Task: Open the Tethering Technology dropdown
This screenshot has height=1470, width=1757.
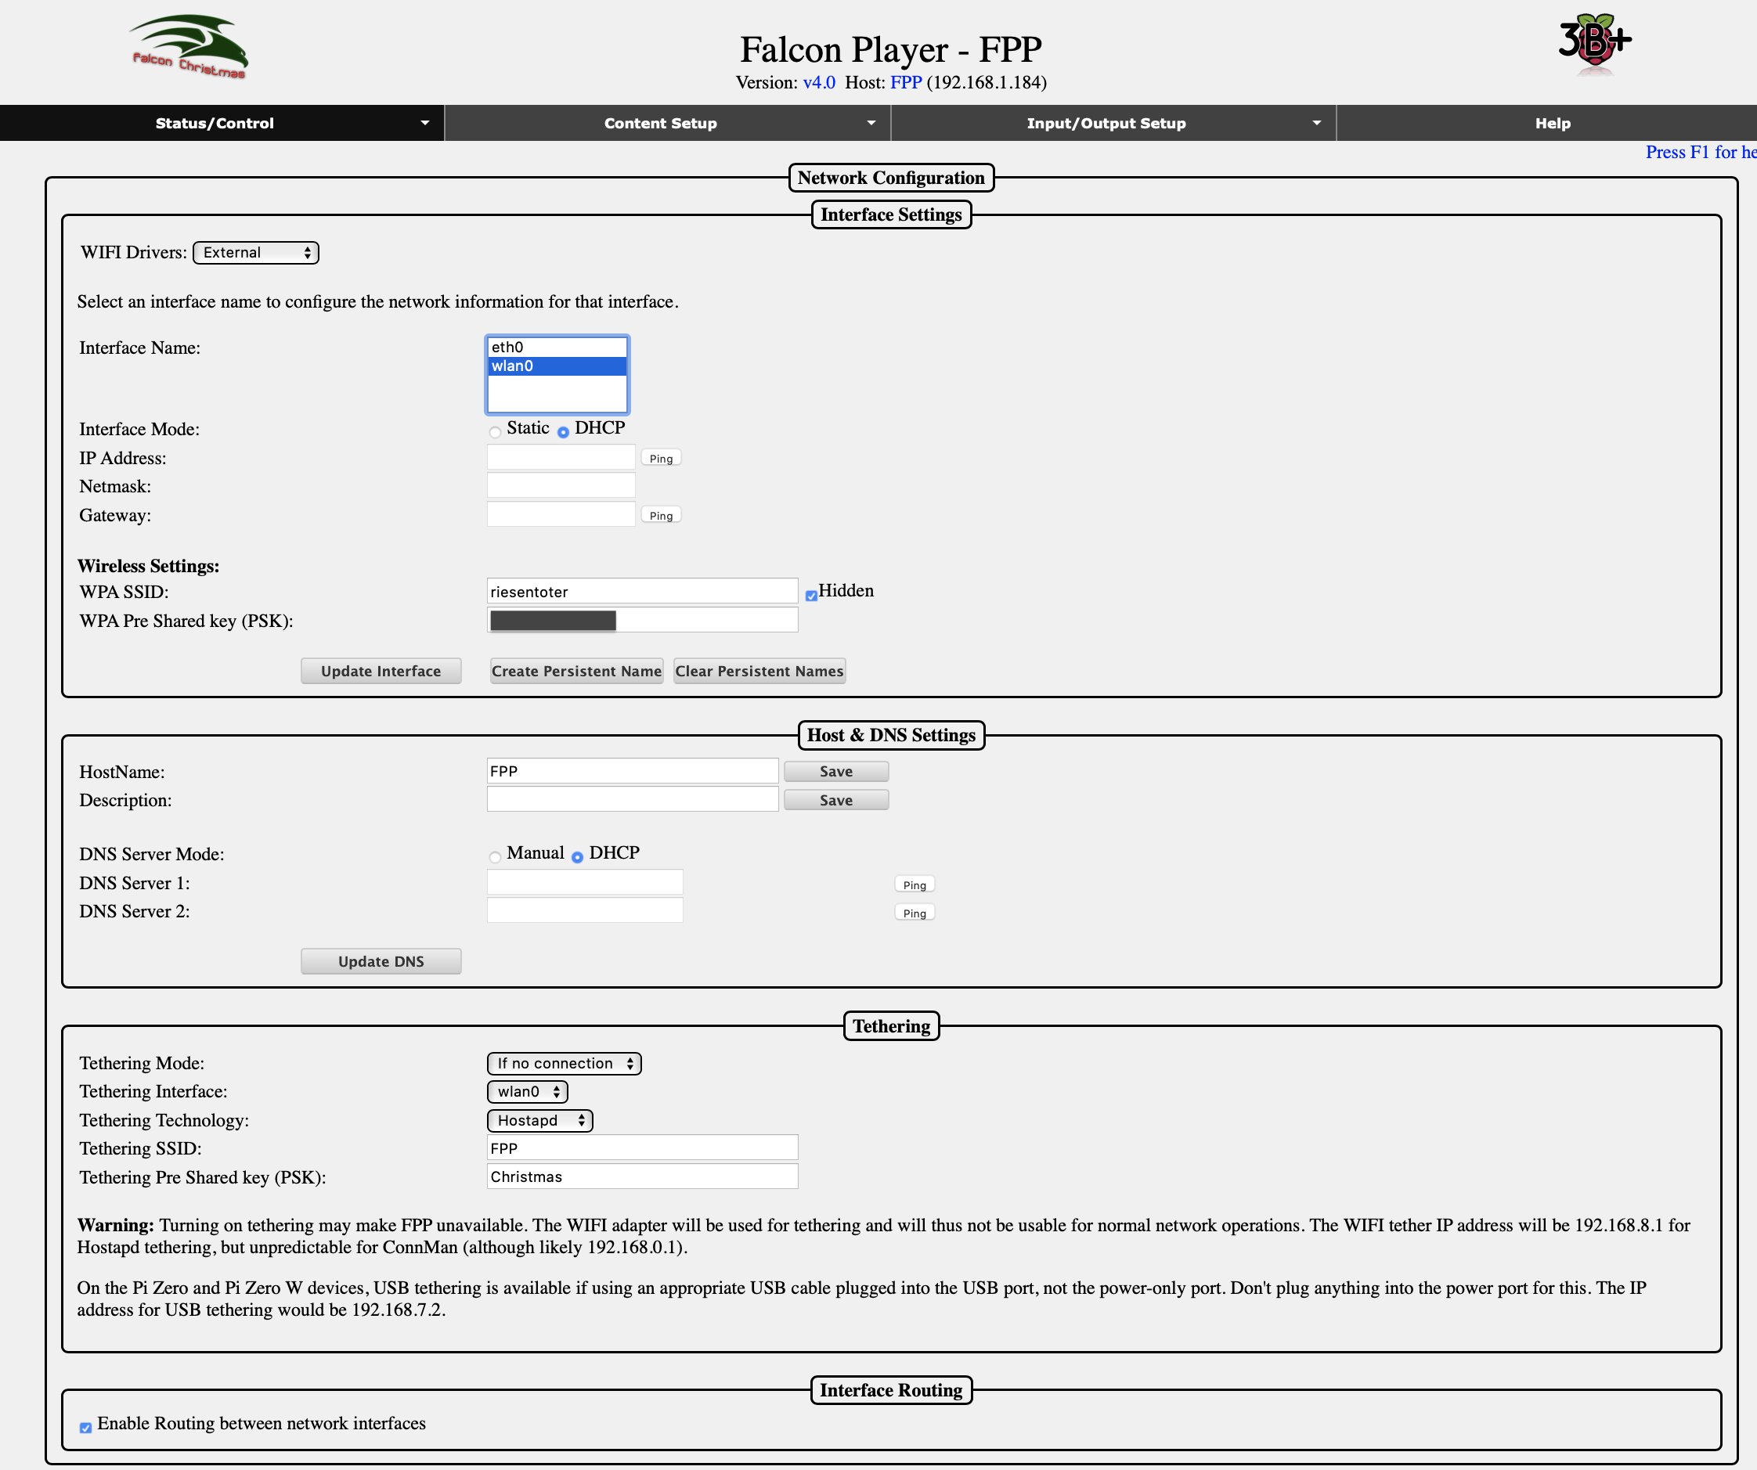Action: [x=539, y=1120]
